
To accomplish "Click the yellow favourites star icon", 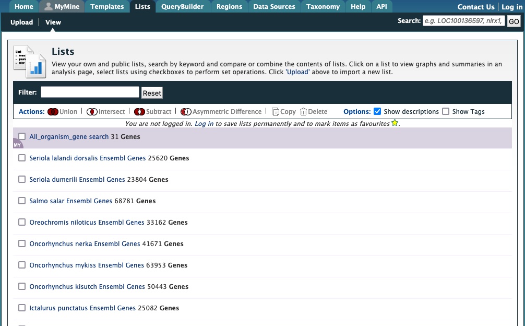I will coord(395,123).
